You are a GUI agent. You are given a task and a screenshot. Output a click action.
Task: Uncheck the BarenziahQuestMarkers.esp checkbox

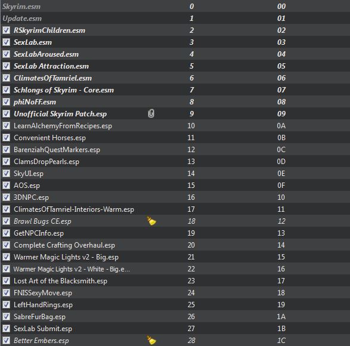[6, 149]
